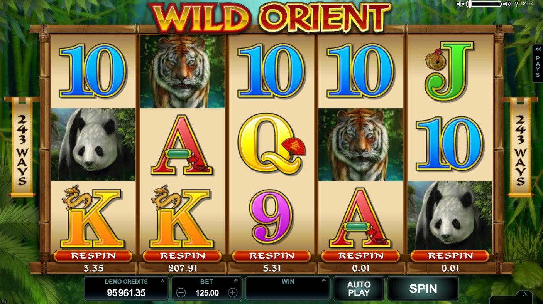Expand the Win panel chevron
Image resolution: width=543 pixels, height=304 pixels.
(x=323, y=281)
